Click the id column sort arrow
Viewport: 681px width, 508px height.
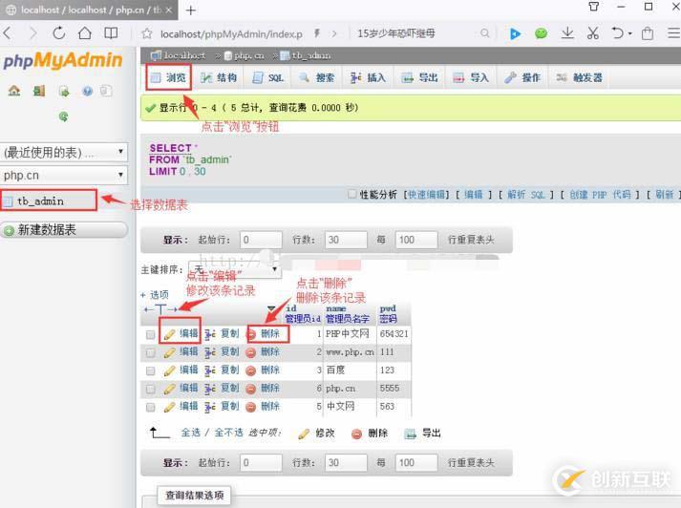click(271, 307)
